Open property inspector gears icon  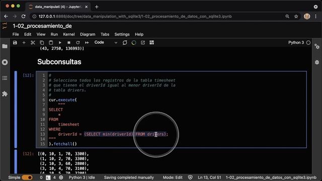click(317, 47)
